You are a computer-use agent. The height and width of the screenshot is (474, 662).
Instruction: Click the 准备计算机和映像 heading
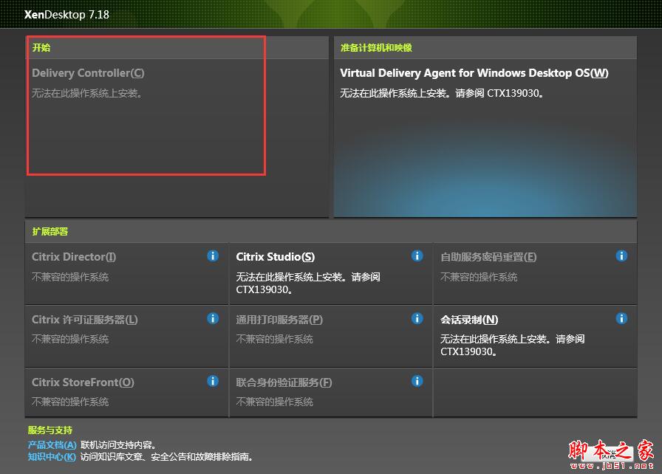coord(376,48)
